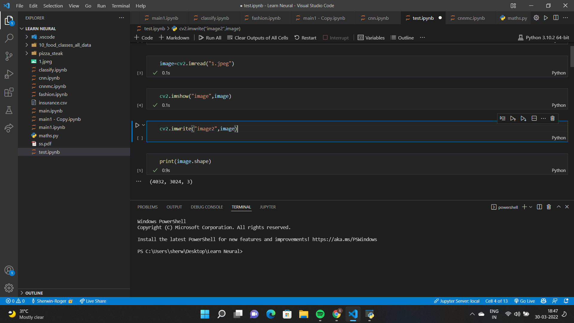Open the powershell terminal dropdown chevron
The image size is (574, 323).
(x=530, y=207)
